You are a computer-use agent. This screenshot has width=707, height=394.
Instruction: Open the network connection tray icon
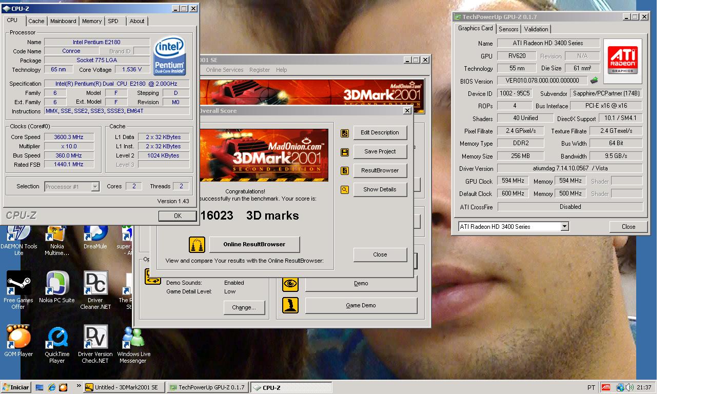620,387
